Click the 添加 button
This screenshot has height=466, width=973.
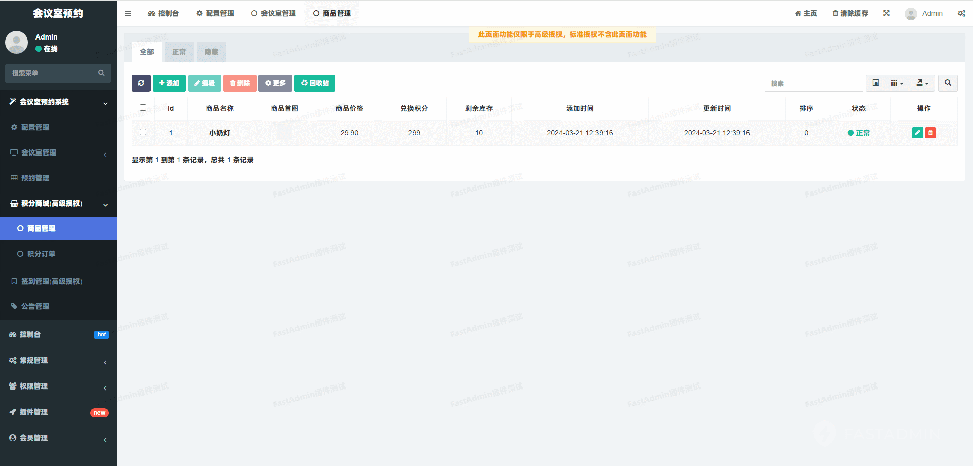(x=169, y=83)
